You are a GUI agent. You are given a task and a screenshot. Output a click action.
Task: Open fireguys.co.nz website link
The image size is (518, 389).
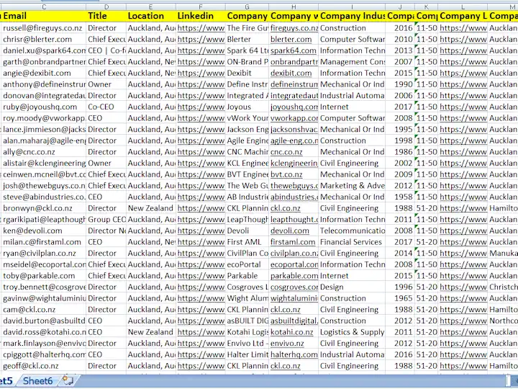point(294,28)
